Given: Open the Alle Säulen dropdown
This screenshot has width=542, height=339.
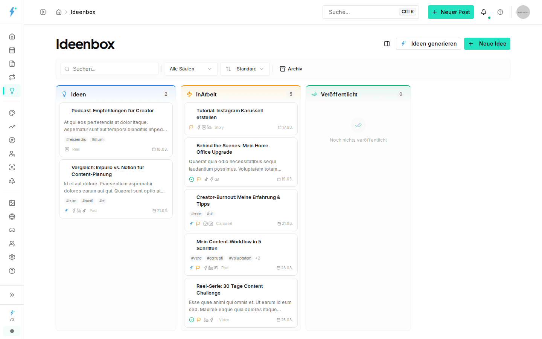Looking at the screenshot, I should [191, 69].
